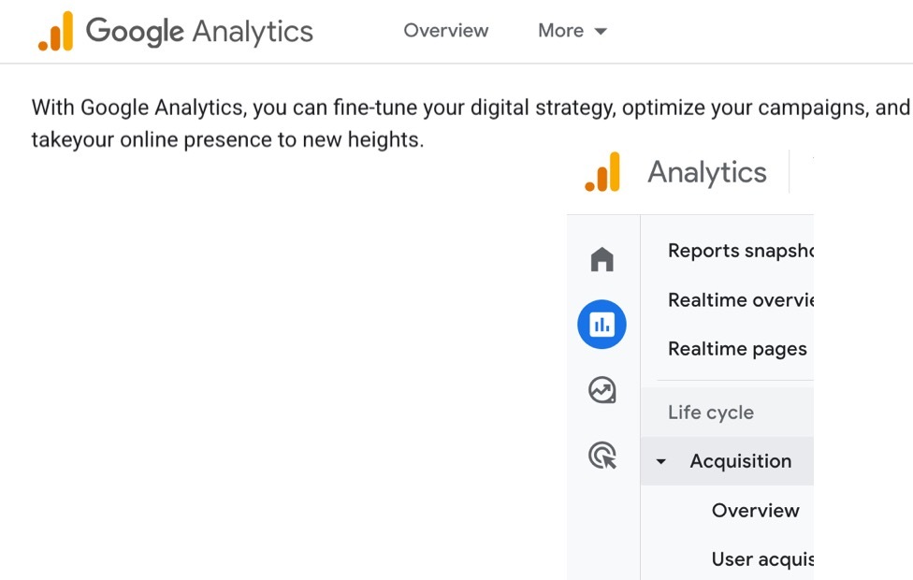Click More in the top navigation
The width and height of the screenshot is (913, 580).
558,31
